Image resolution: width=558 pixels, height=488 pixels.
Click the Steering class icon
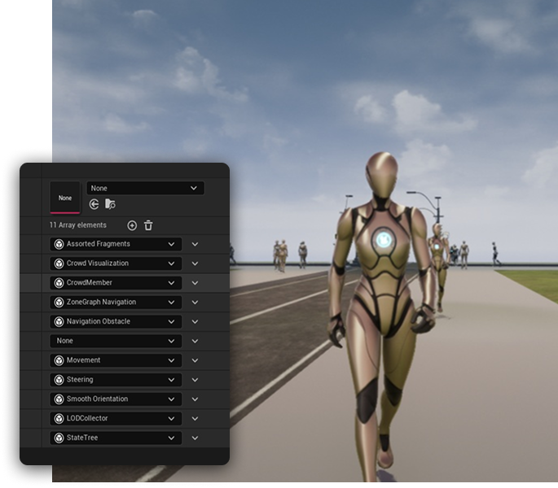[x=59, y=380]
